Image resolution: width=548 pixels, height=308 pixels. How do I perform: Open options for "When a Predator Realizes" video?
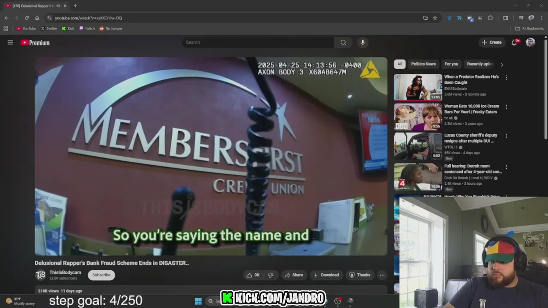tap(506, 78)
